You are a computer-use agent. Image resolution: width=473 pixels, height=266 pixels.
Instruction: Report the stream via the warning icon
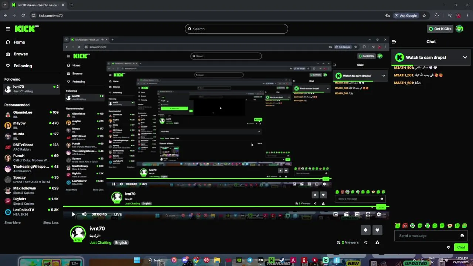point(377,242)
